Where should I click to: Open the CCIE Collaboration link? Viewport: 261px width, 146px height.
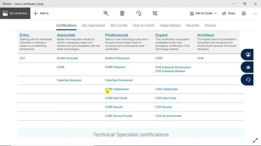(x=167, y=89)
